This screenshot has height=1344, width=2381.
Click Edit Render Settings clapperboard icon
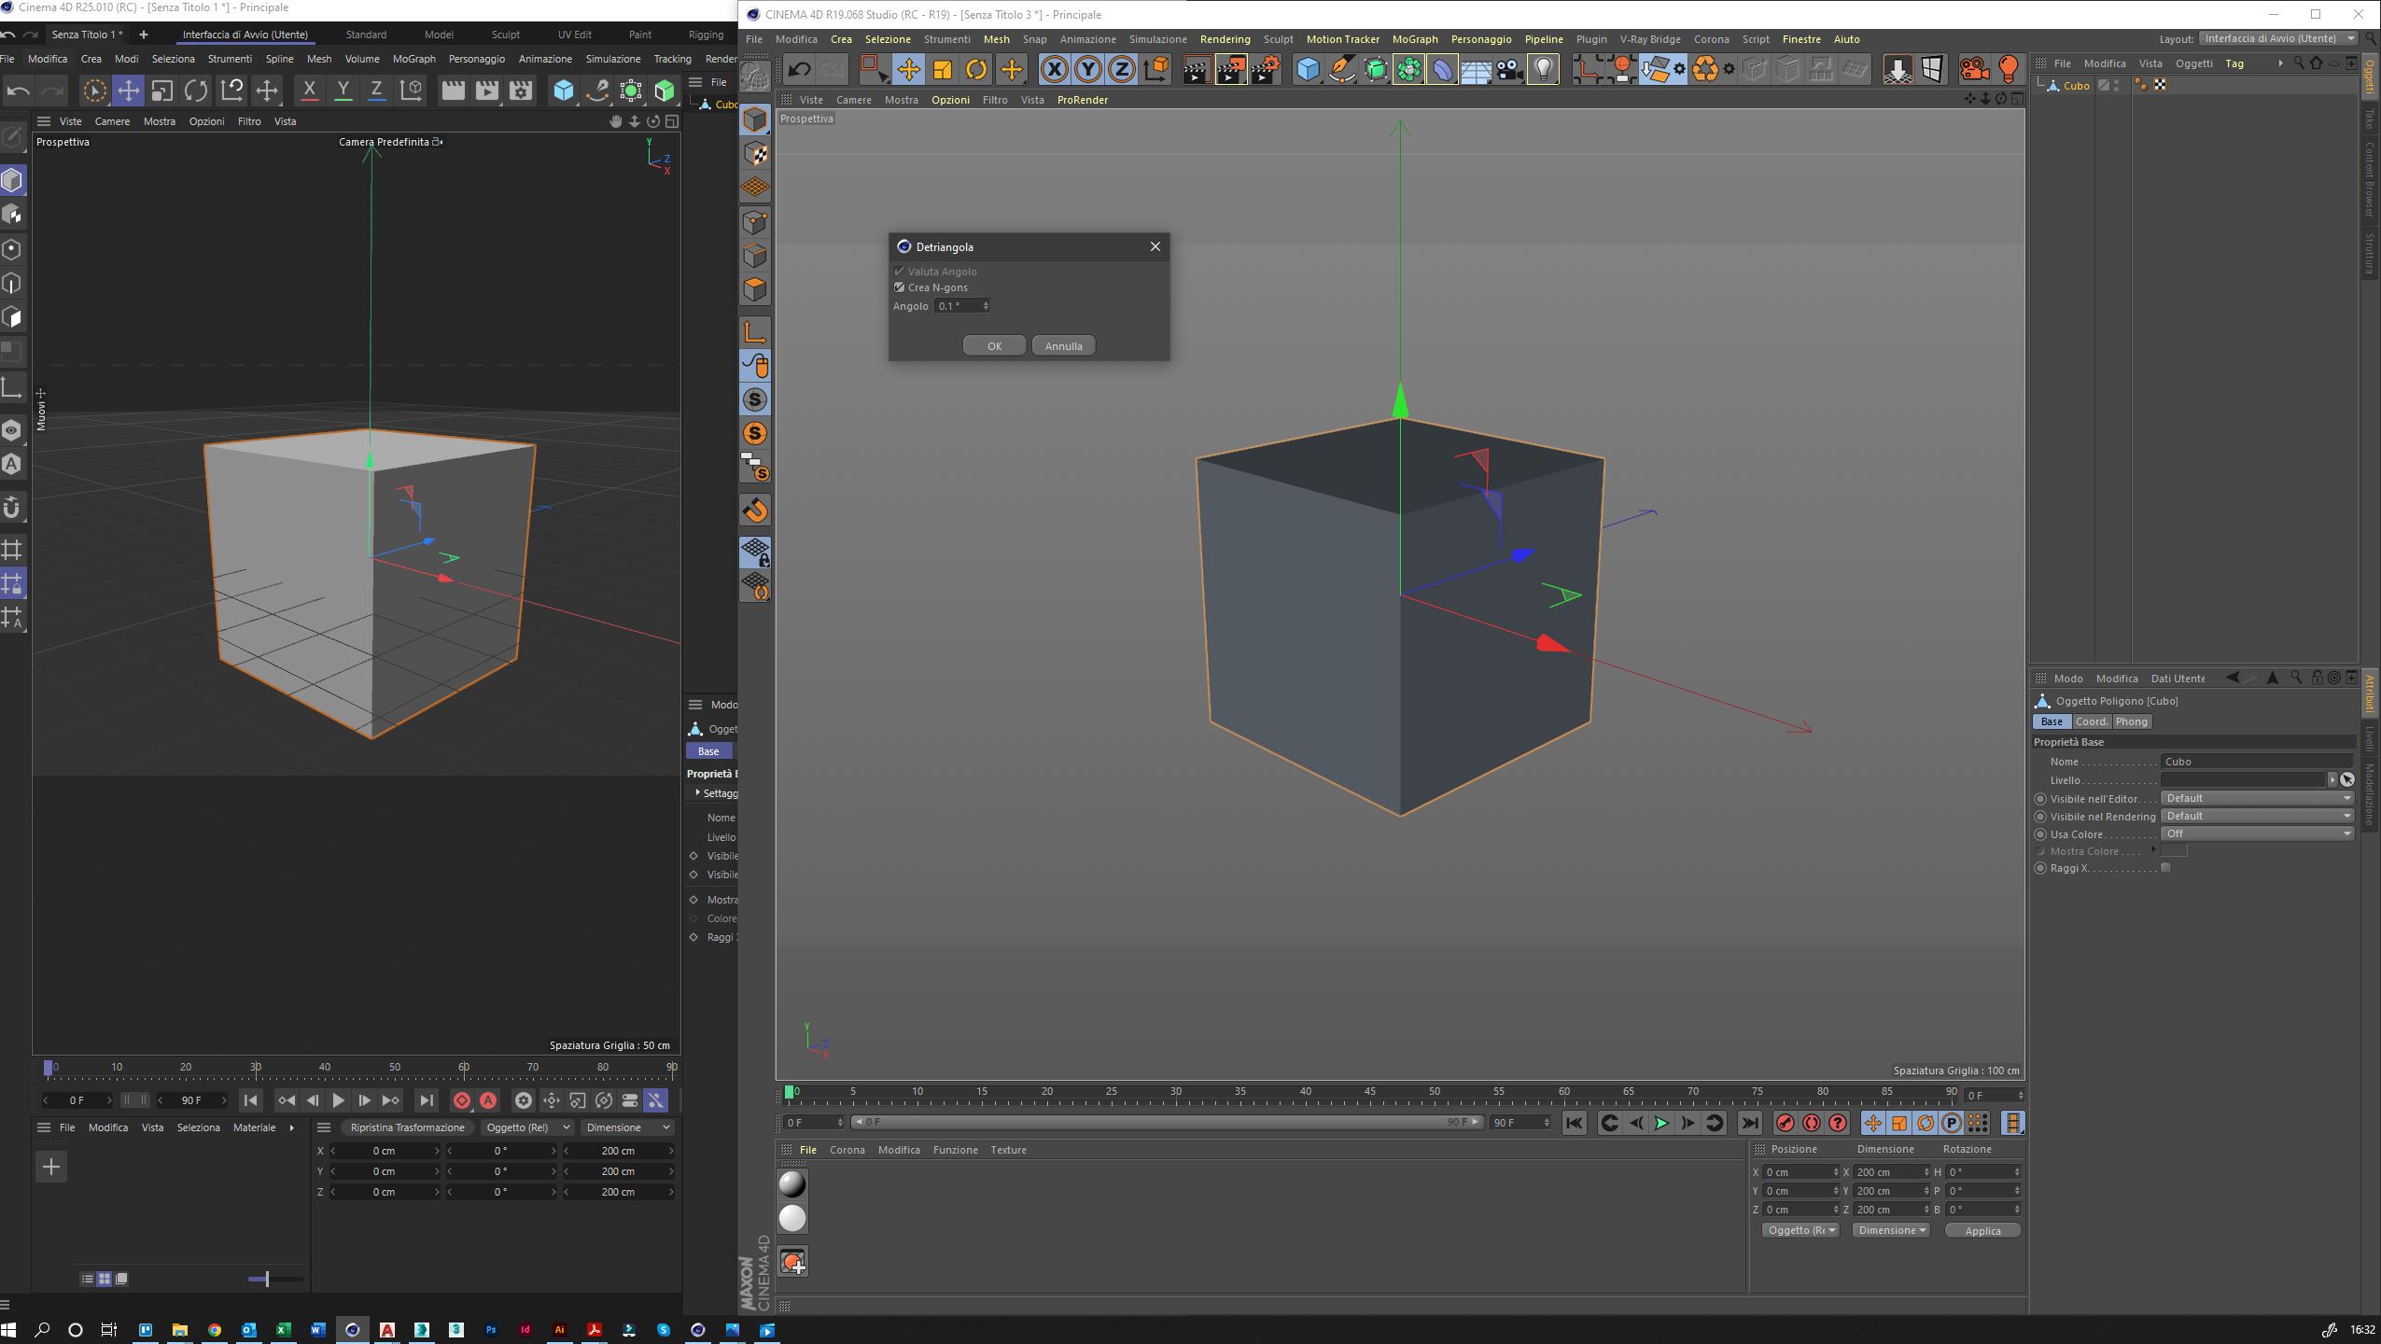1266,69
